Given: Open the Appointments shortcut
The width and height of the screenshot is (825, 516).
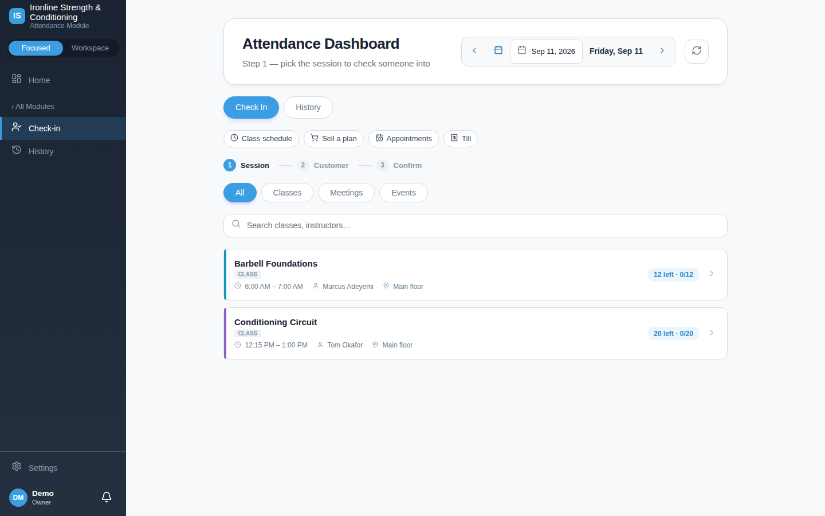Looking at the screenshot, I should coord(403,139).
